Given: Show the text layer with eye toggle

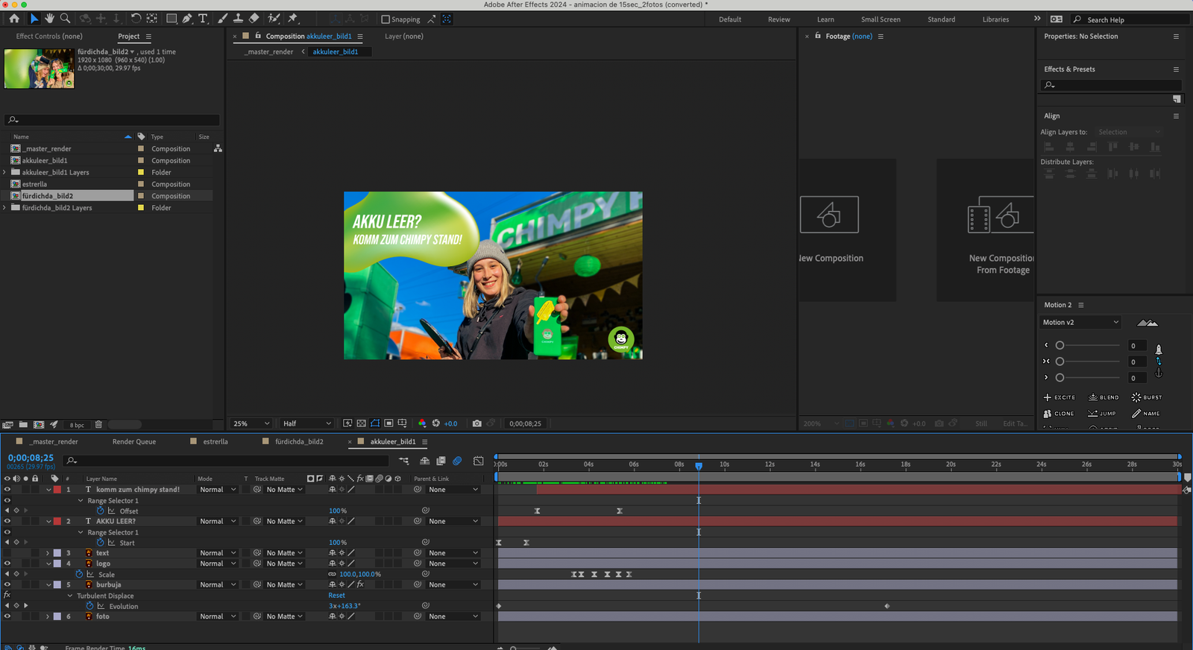Looking at the screenshot, I should pos(7,553).
